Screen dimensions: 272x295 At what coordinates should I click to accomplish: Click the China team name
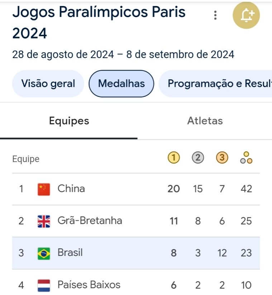[x=71, y=189]
